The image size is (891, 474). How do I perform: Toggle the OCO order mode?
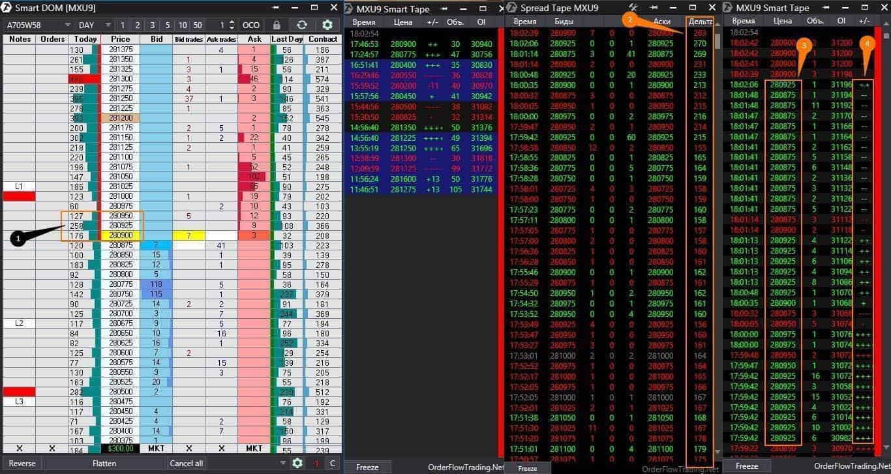tap(251, 25)
